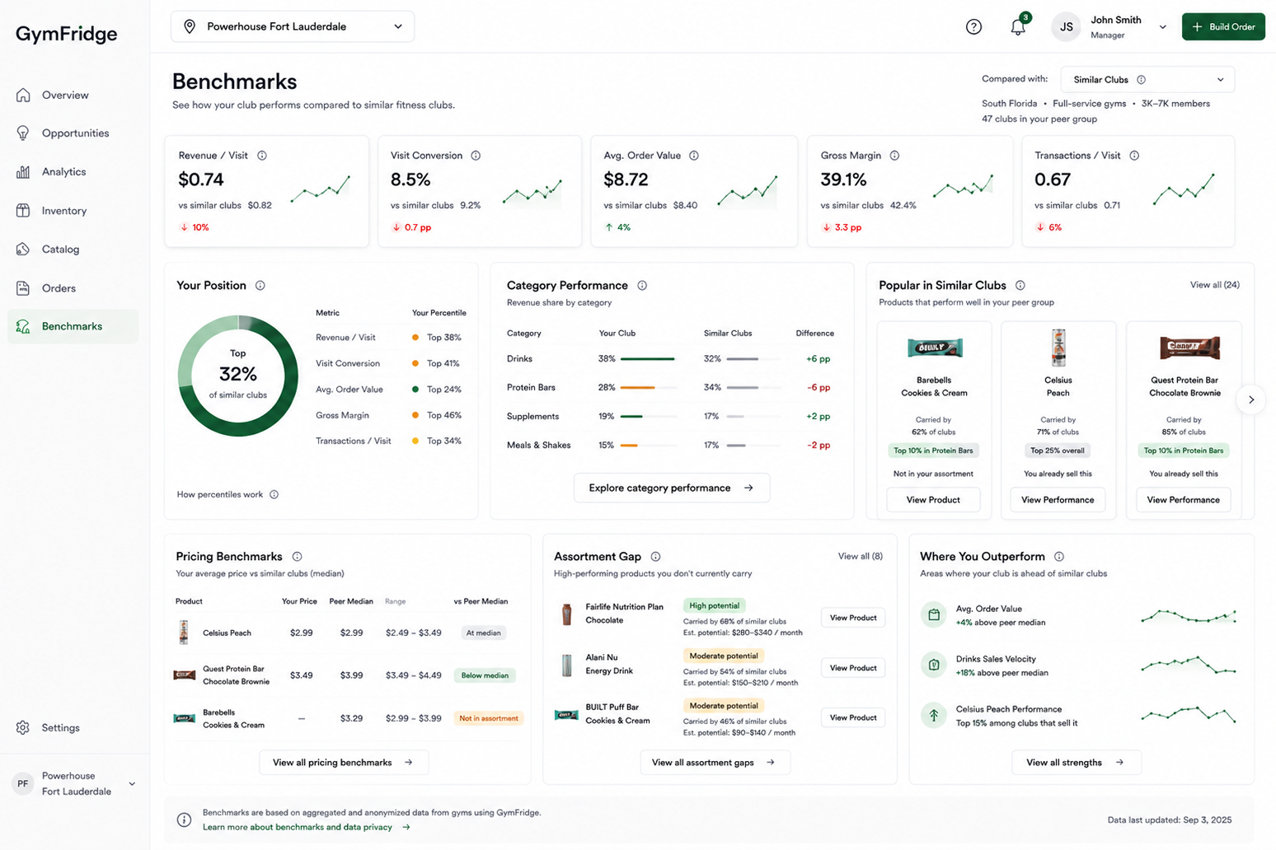Click the Your Position info icon
1276x850 pixels.
pos(260,286)
